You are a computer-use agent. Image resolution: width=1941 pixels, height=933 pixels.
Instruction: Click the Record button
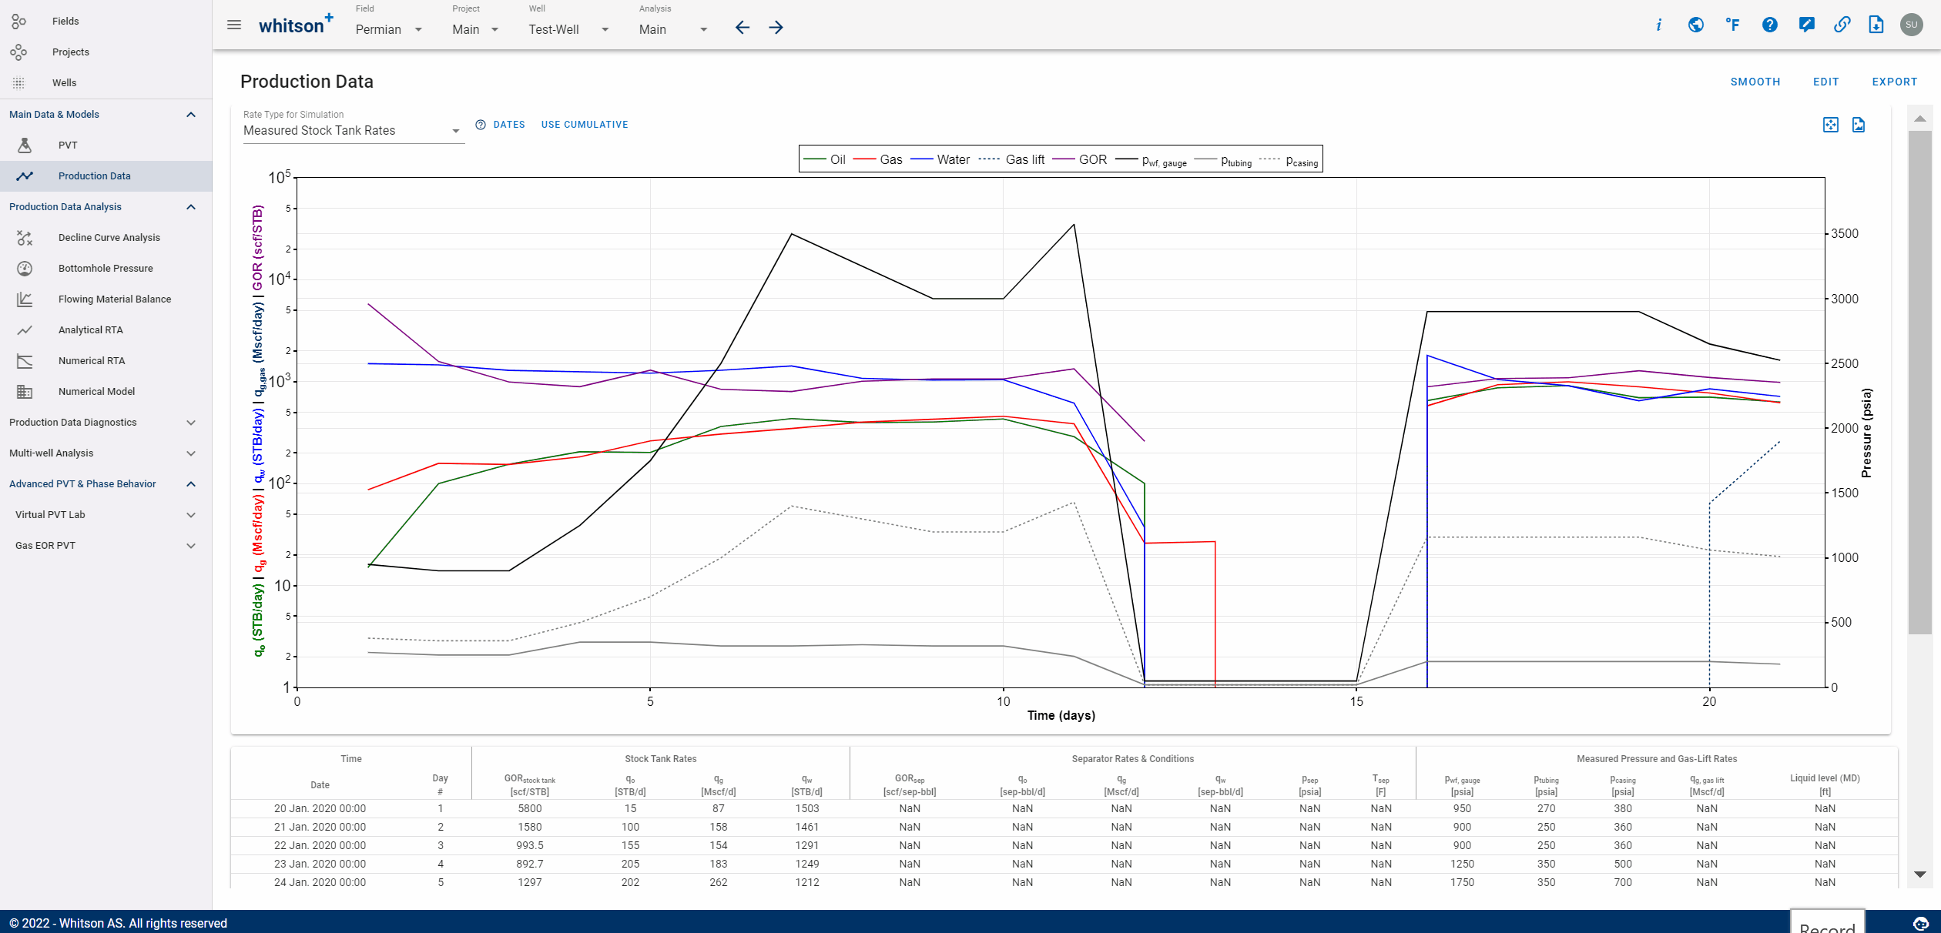pos(1827,921)
